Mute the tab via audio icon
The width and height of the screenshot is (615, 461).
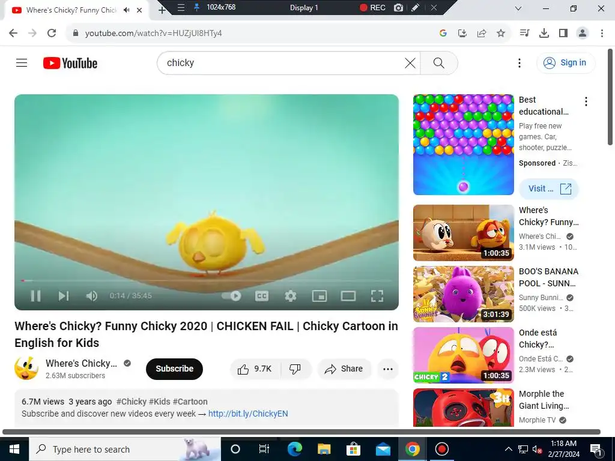point(126,10)
